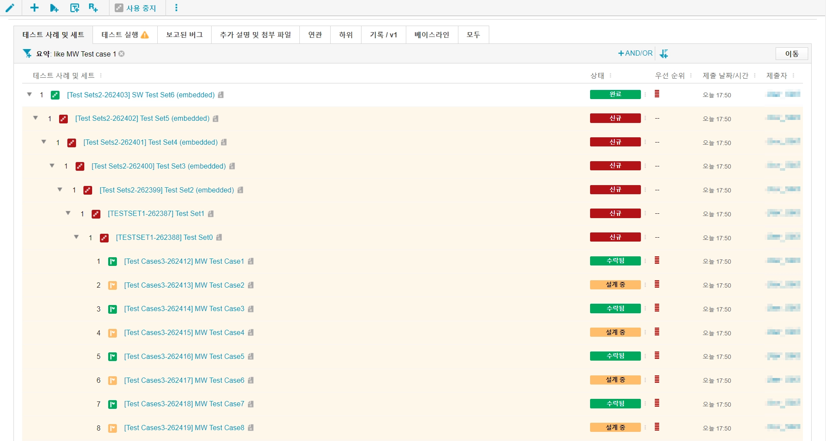The image size is (826, 441).
Task: Click the add-to-selection box icon in toolbar
Action: click(x=75, y=8)
